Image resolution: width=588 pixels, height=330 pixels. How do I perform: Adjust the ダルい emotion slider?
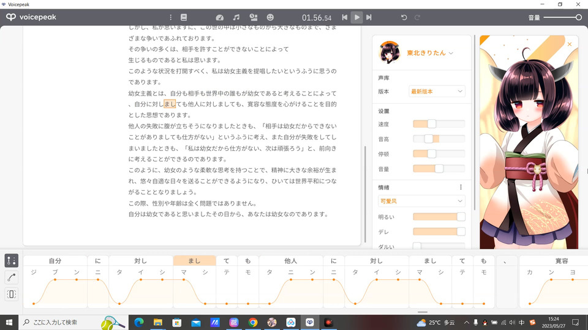pyautogui.click(x=439, y=246)
